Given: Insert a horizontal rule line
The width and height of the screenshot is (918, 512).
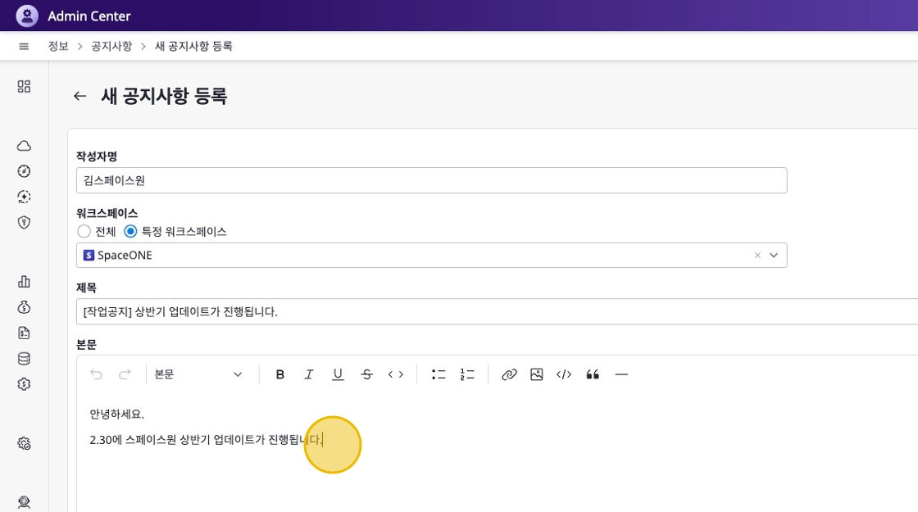Looking at the screenshot, I should (621, 374).
